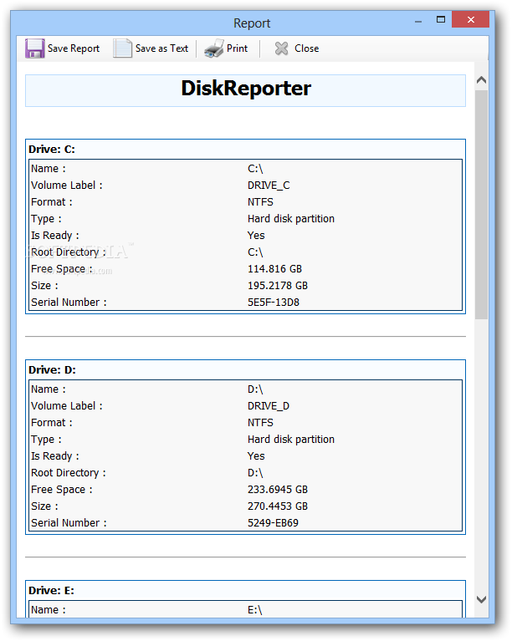Minimize the Report window
Screen dimensions: 512x641
[418, 20]
